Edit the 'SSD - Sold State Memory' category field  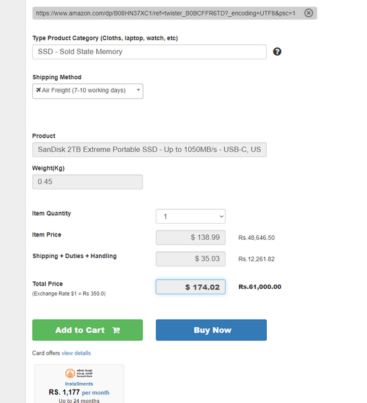pyautogui.click(x=149, y=52)
